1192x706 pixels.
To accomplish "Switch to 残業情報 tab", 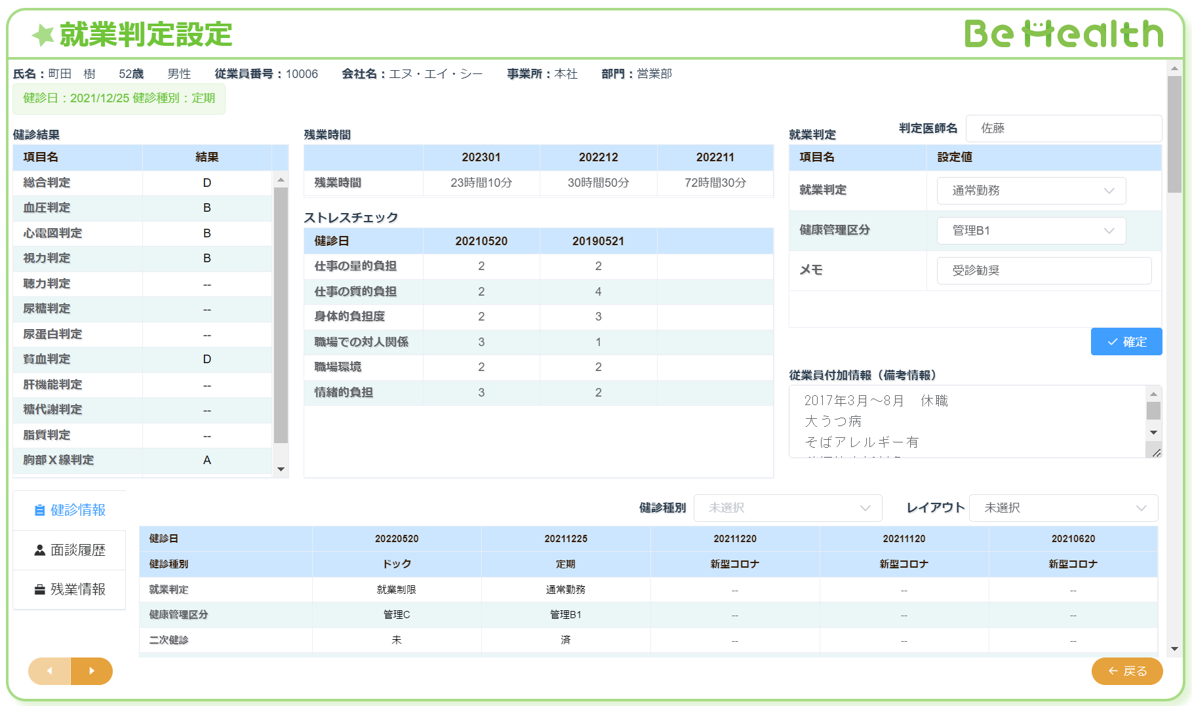I will (70, 589).
